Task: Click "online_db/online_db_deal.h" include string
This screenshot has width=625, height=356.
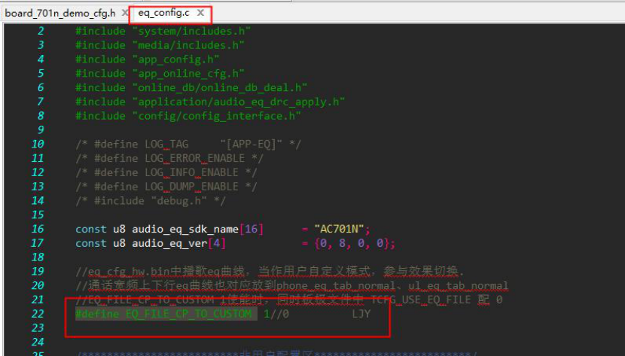Action: (x=220, y=87)
